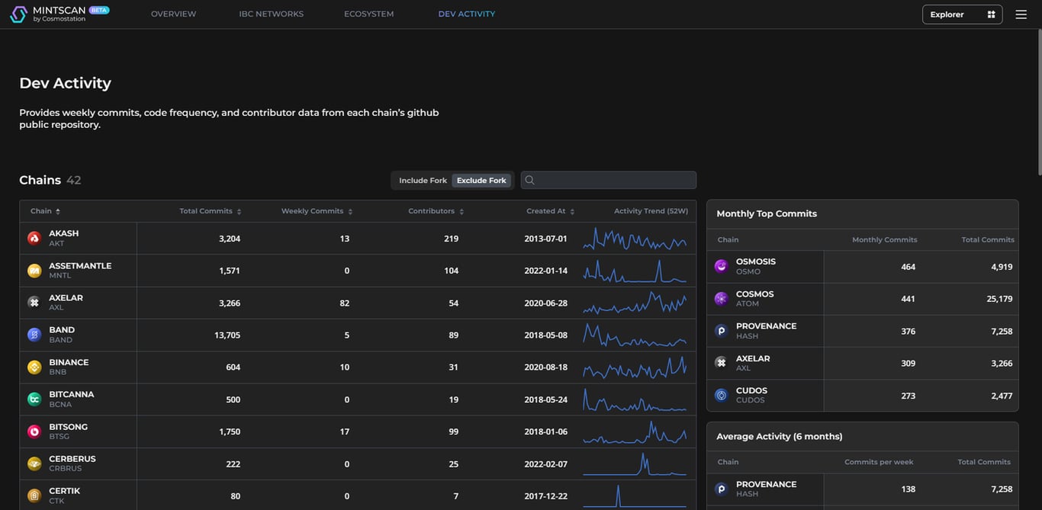The height and width of the screenshot is (510, 1042).
Task: View Certik activity trend sparkline
Action: (635, 496)
